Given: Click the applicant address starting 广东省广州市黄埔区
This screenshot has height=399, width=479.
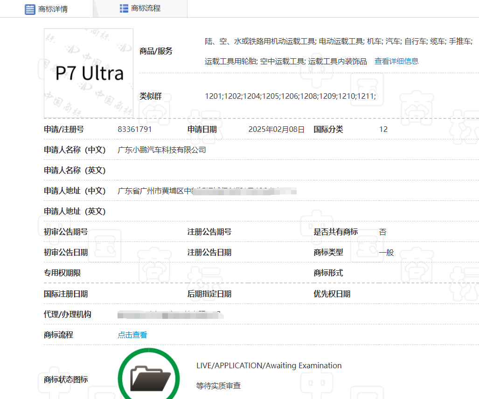Looking at the screenshot, I should pyautogui.click(x=207, y=191).
